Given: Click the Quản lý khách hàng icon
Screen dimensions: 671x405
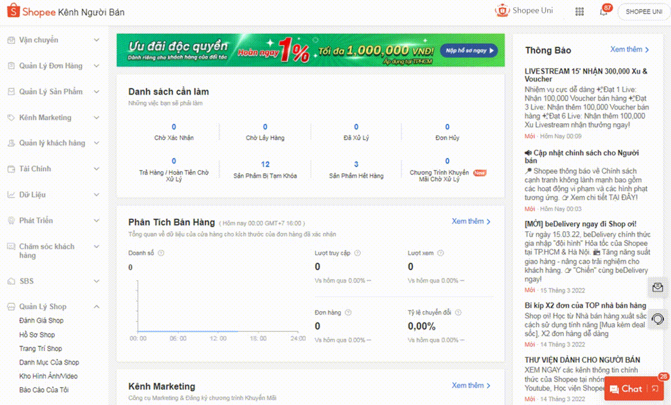Looking at the screenshot, I should (x=11, y=143).
